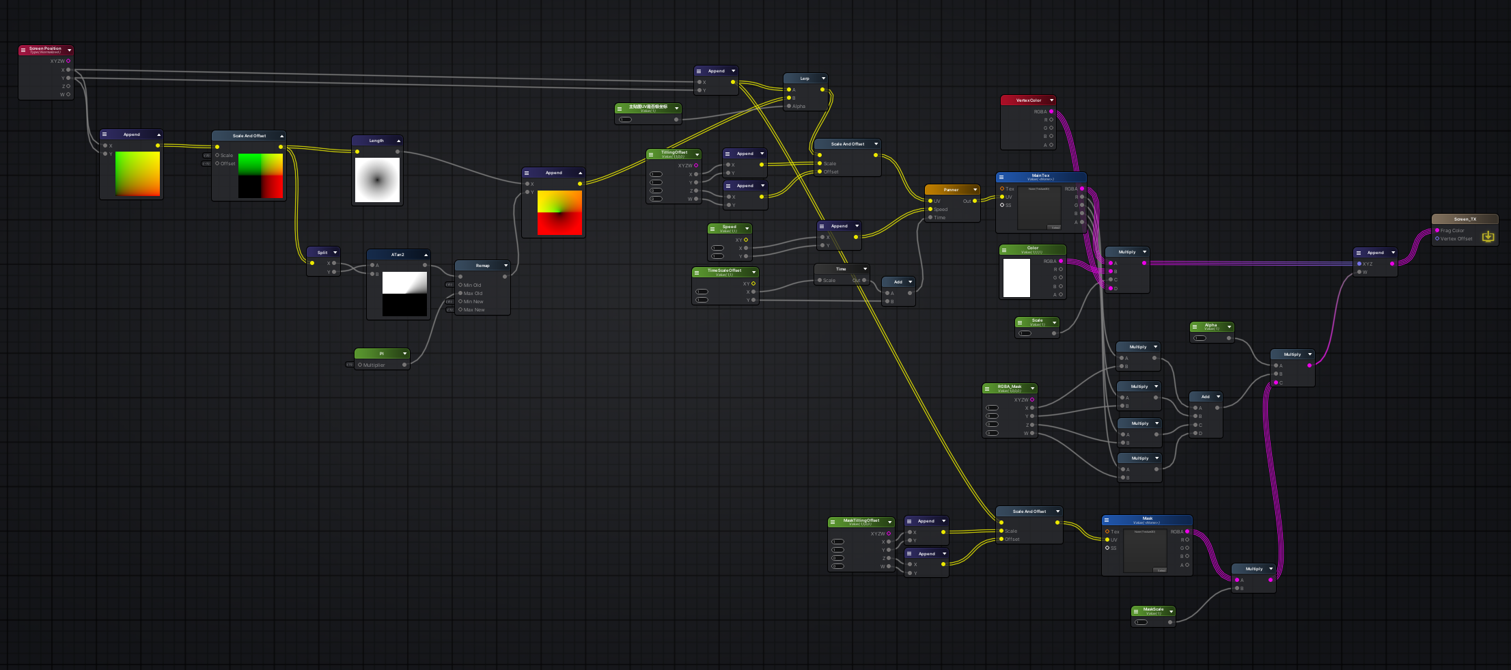Screen dimensions: 1511x670
Task: Expand the Remap node preview arrow
Action: (x=505, y=266)
